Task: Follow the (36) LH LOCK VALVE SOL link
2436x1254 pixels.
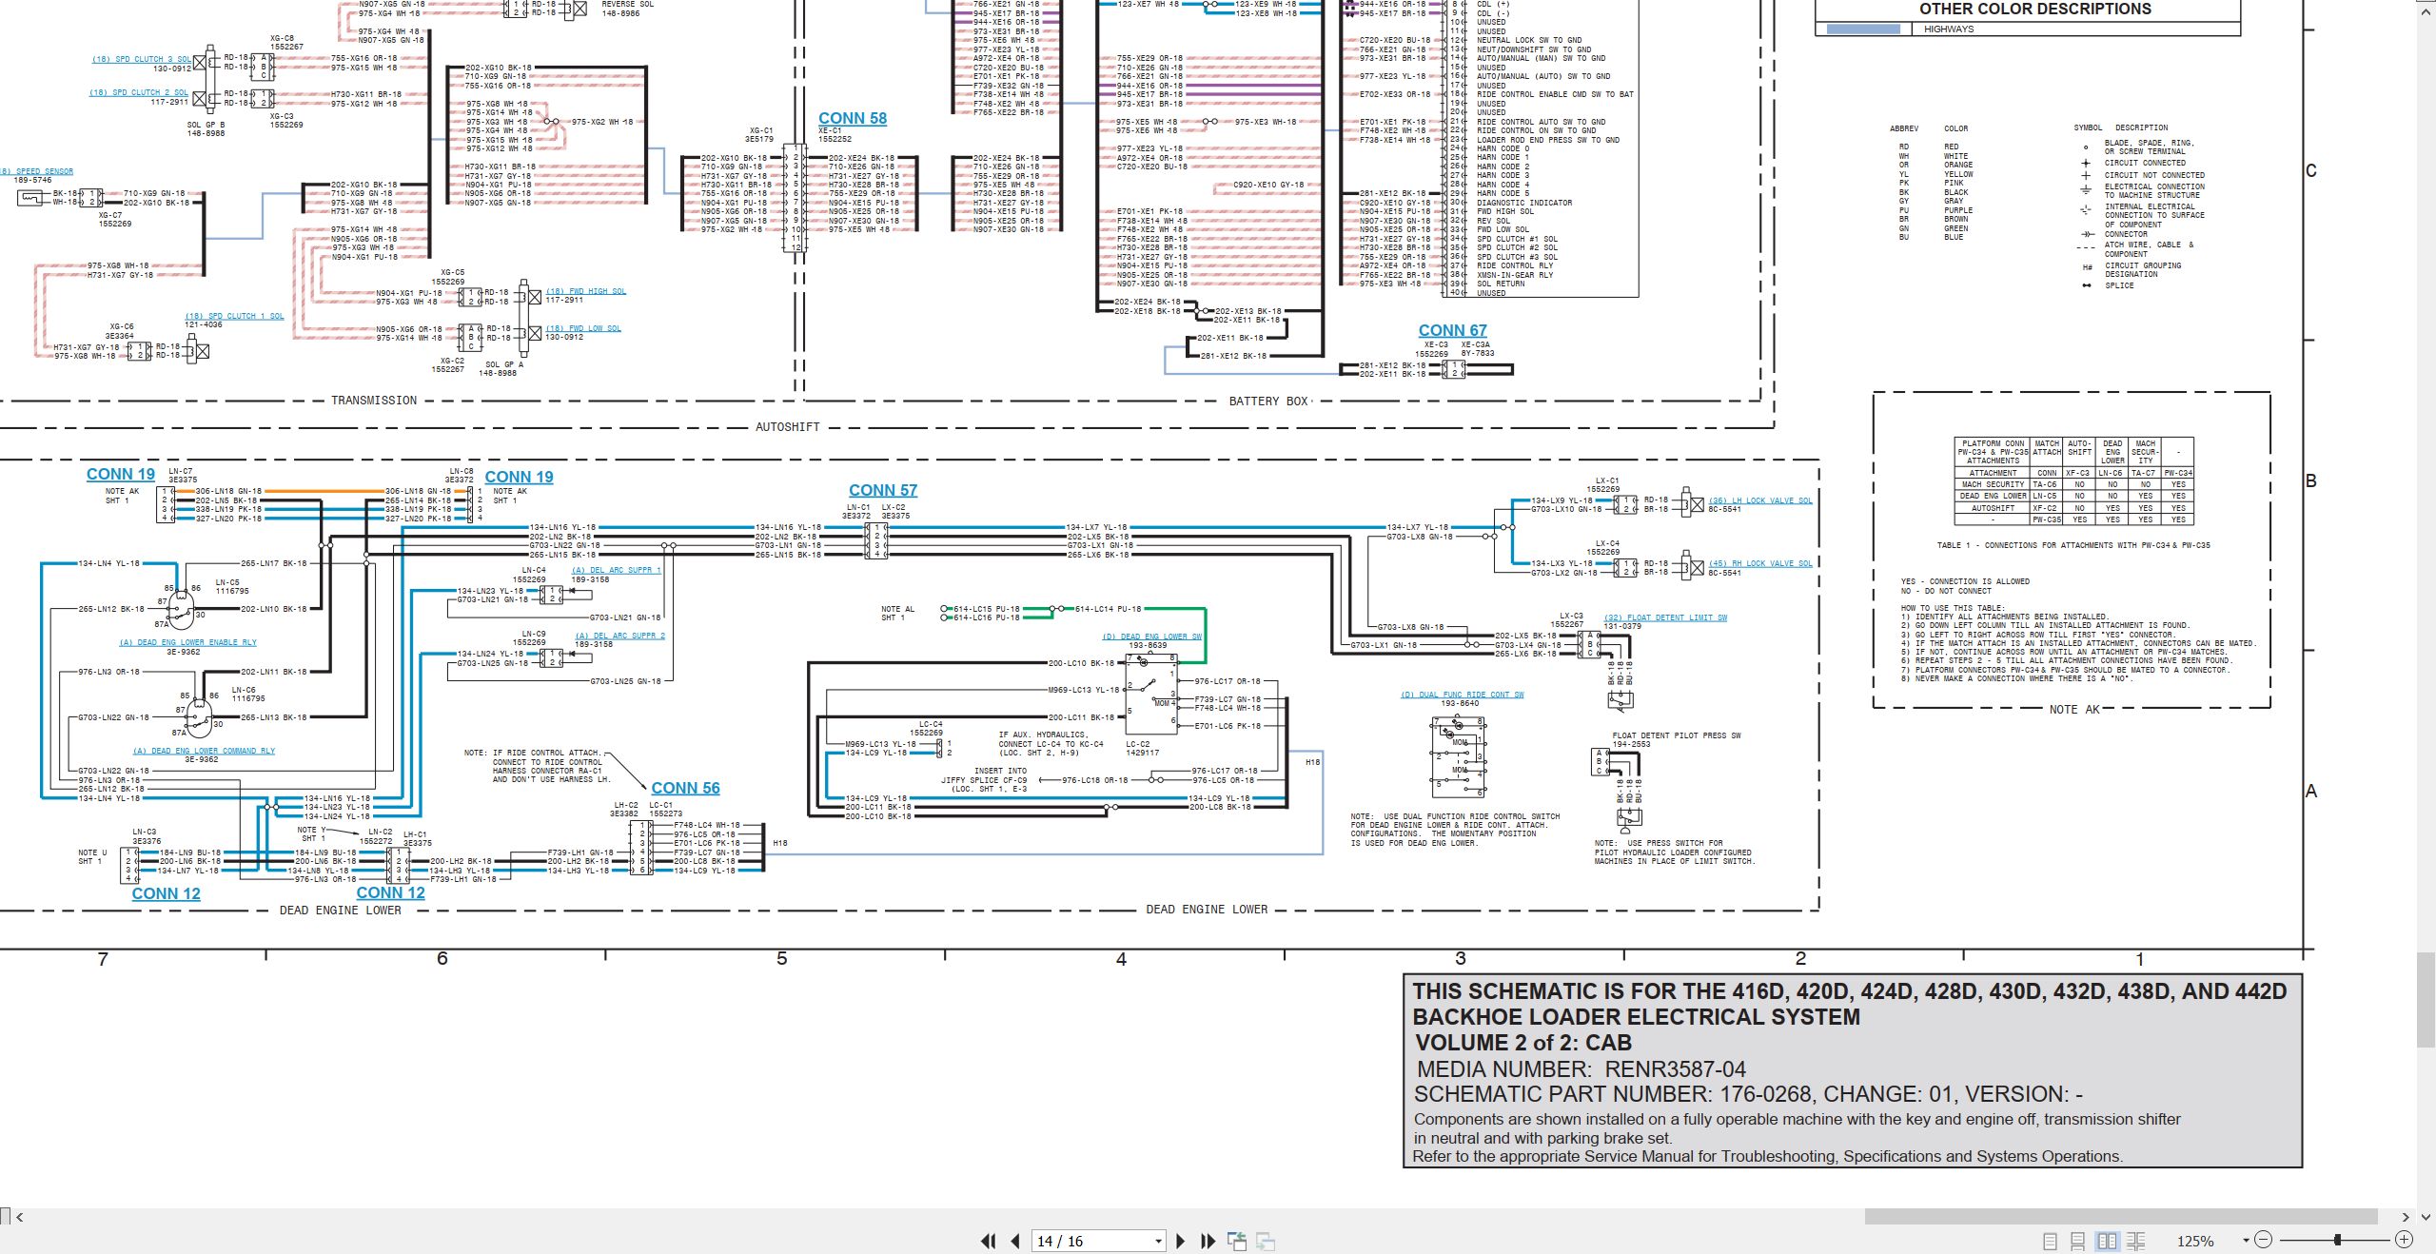Action: 1760,500
